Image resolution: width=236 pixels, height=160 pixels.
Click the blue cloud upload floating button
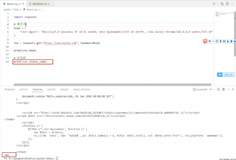click(226, 75)
